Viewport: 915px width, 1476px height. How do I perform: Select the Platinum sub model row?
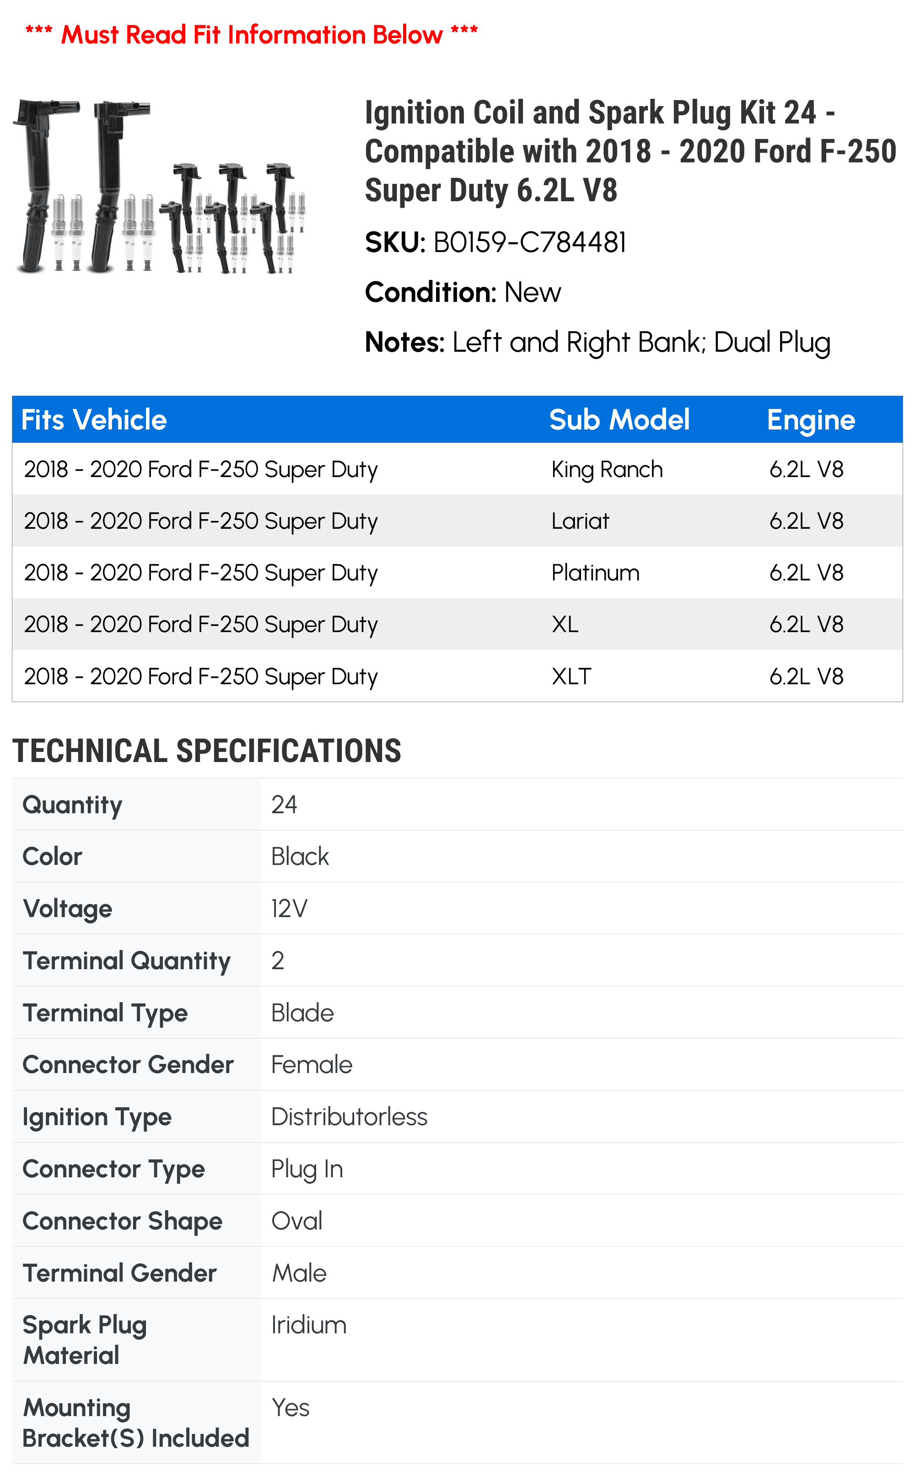pyautogui.click(x=457, y=573)
